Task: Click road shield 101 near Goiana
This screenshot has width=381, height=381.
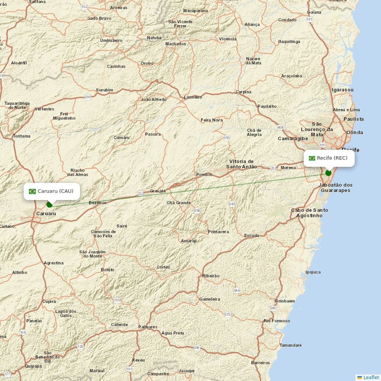Action: pyautogui.click(x=309, y=19)
